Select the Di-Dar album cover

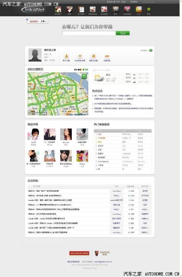(82, 156)
